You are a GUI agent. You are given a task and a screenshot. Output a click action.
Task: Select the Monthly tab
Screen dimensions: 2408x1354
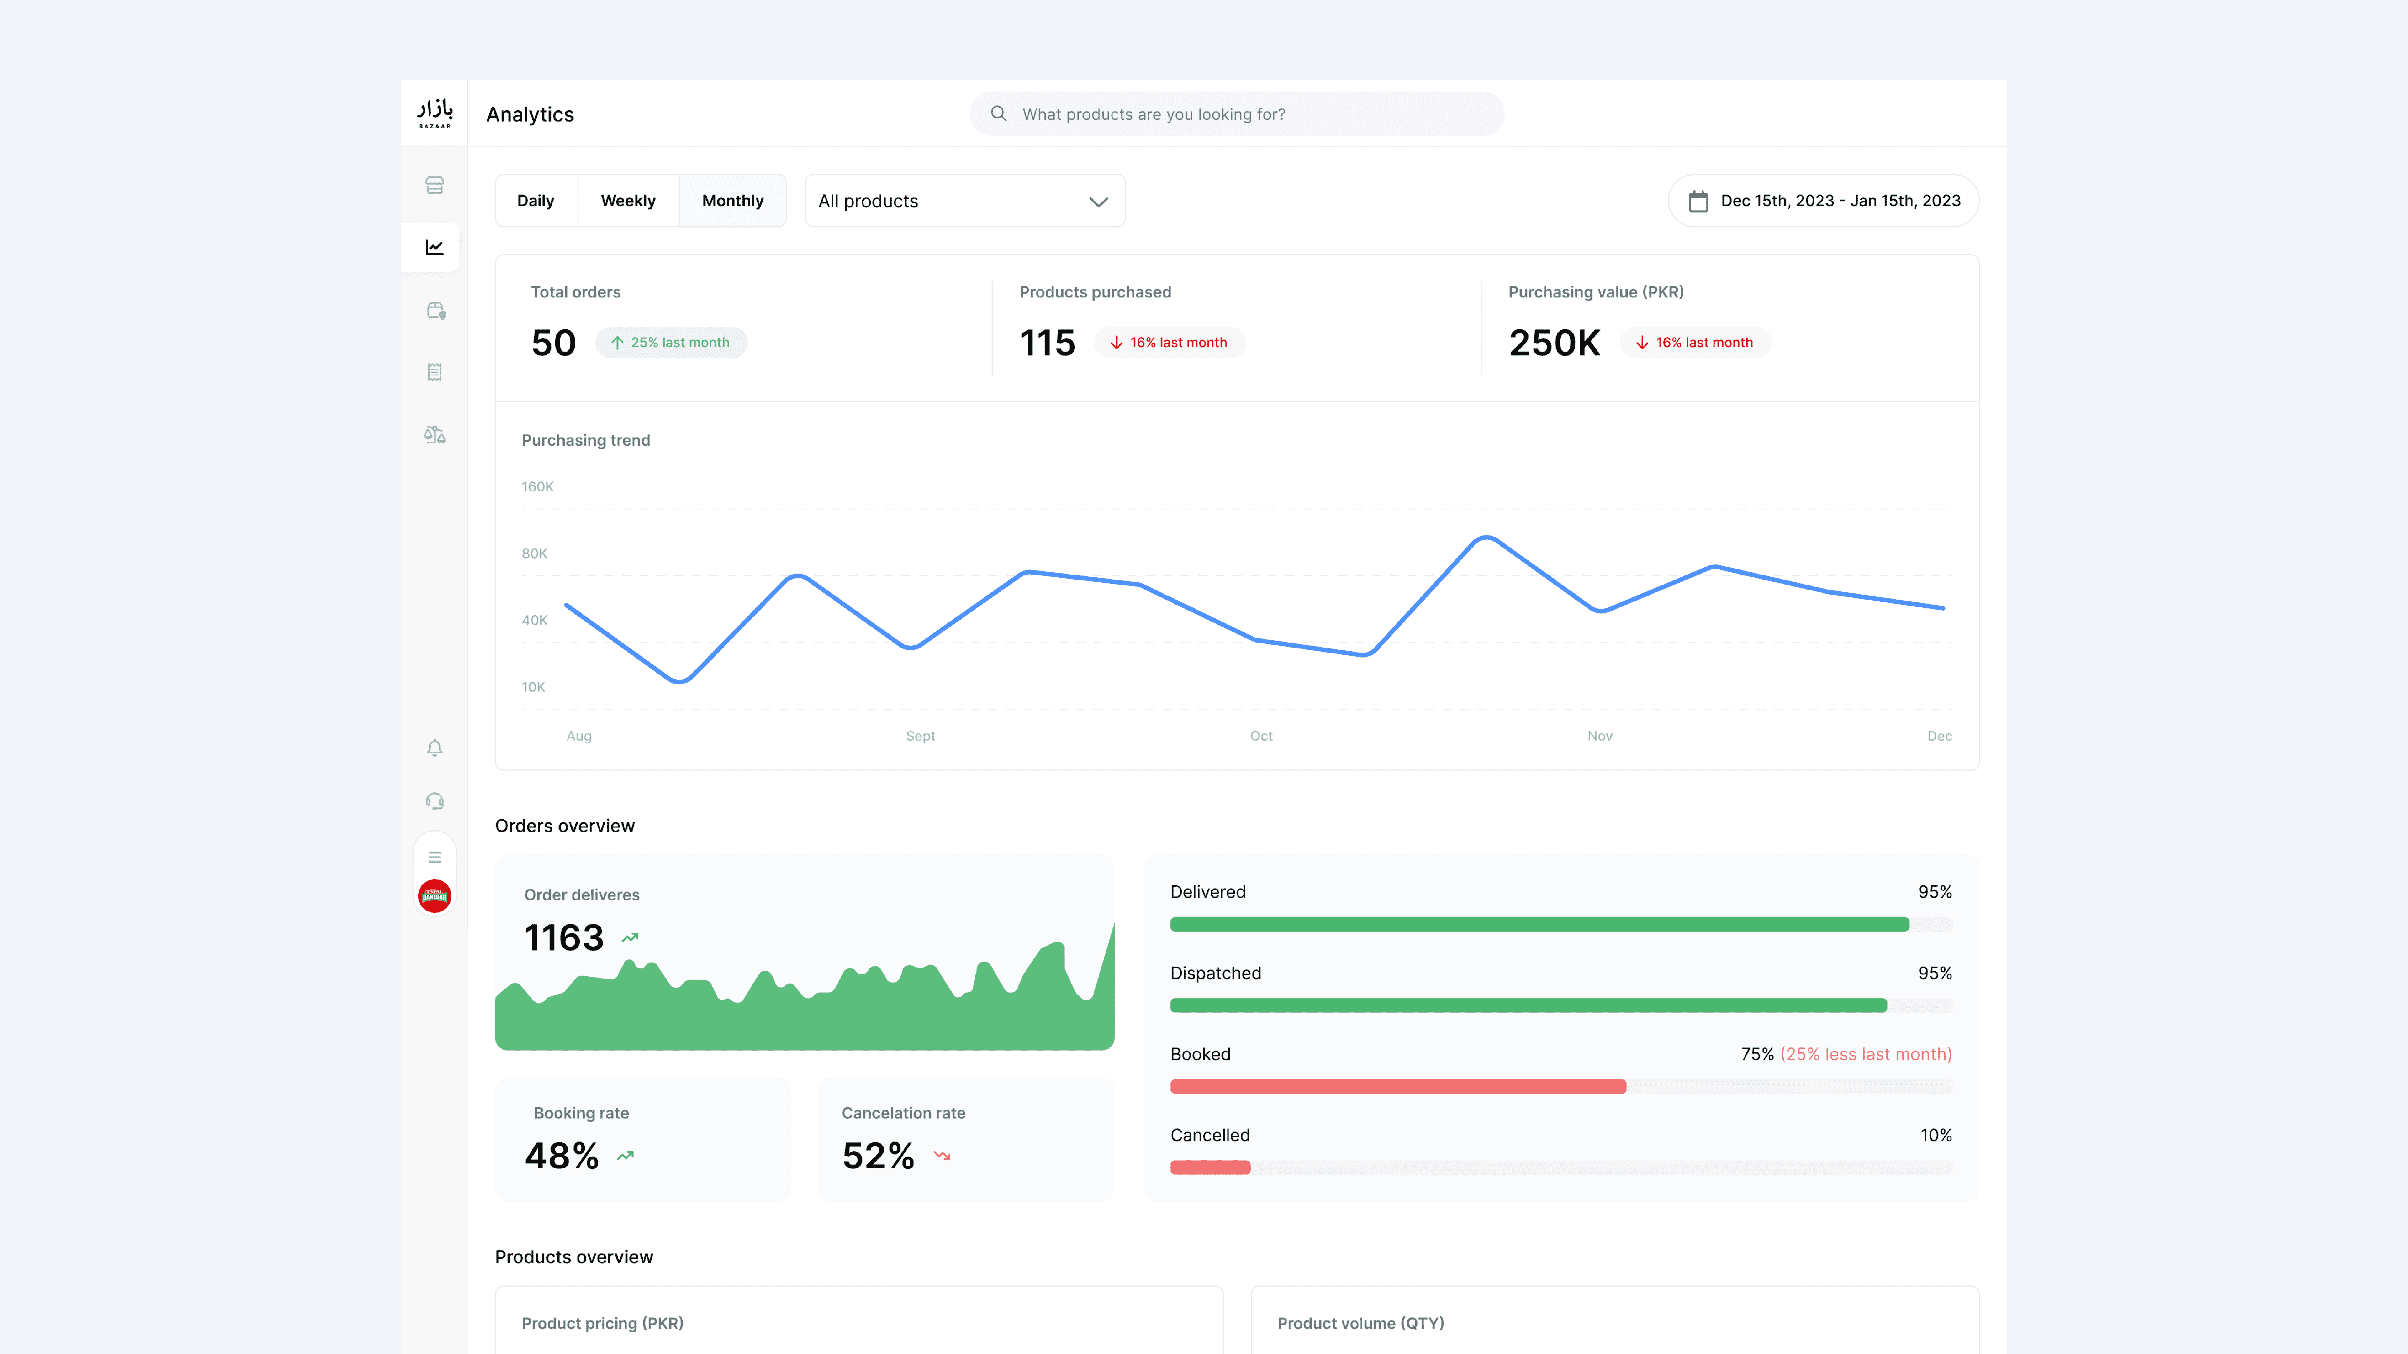tap(733, 201)
